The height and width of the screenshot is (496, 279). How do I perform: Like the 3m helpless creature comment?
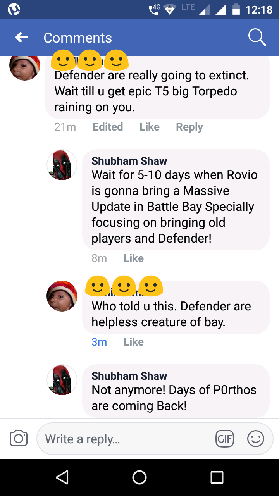coord(134,342)
